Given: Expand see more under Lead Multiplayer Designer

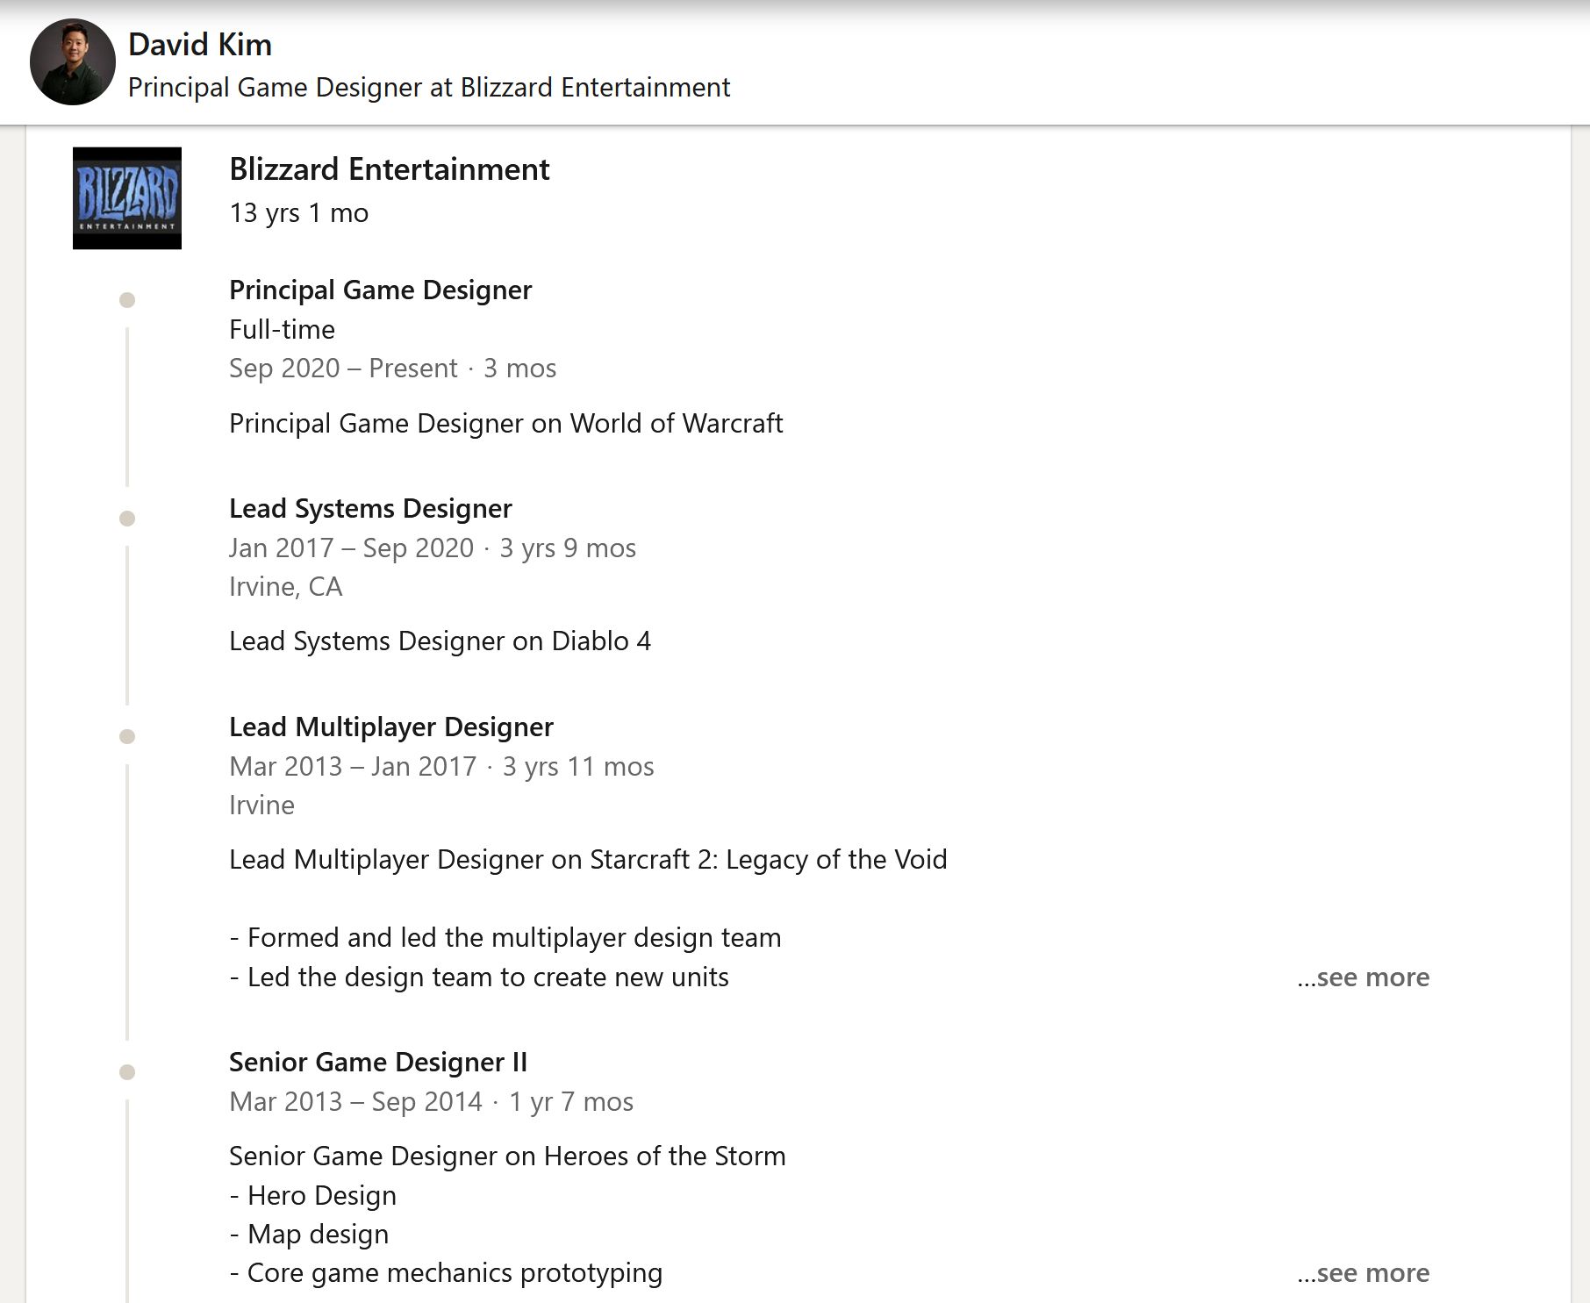Looking at the screenshot, I should tap(1363, 977).
